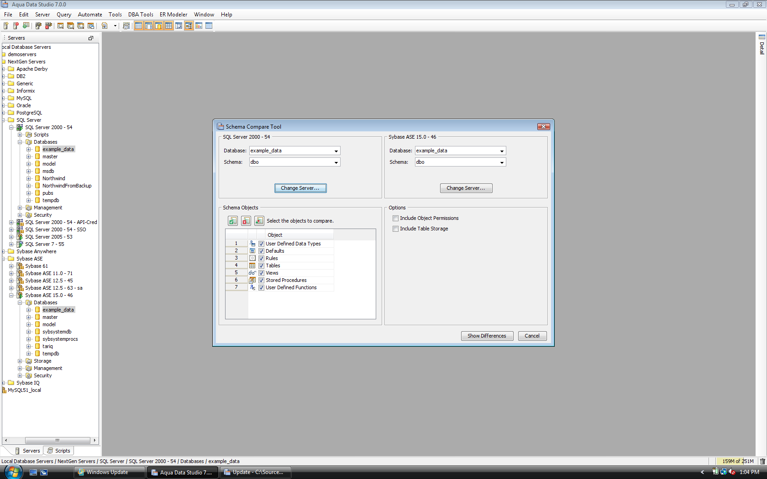The width and height of the screenshot is (767, 479).
Task: Click the Detail side panel tab
Action: 762,44
